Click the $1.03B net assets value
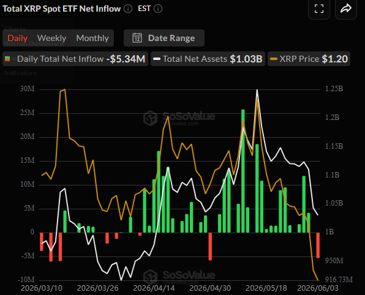Screen dimensions: 365x295 [x=246, y=59]
